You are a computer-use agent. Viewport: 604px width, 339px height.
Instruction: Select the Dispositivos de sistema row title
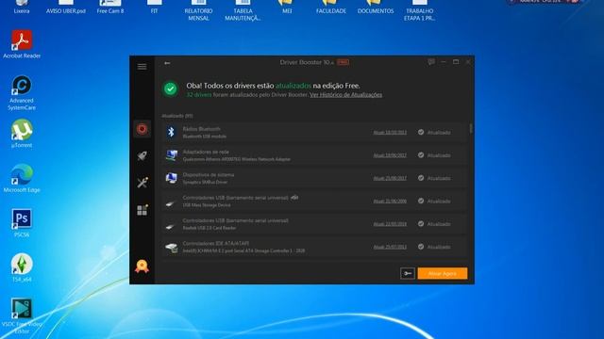tap(208, 174)
